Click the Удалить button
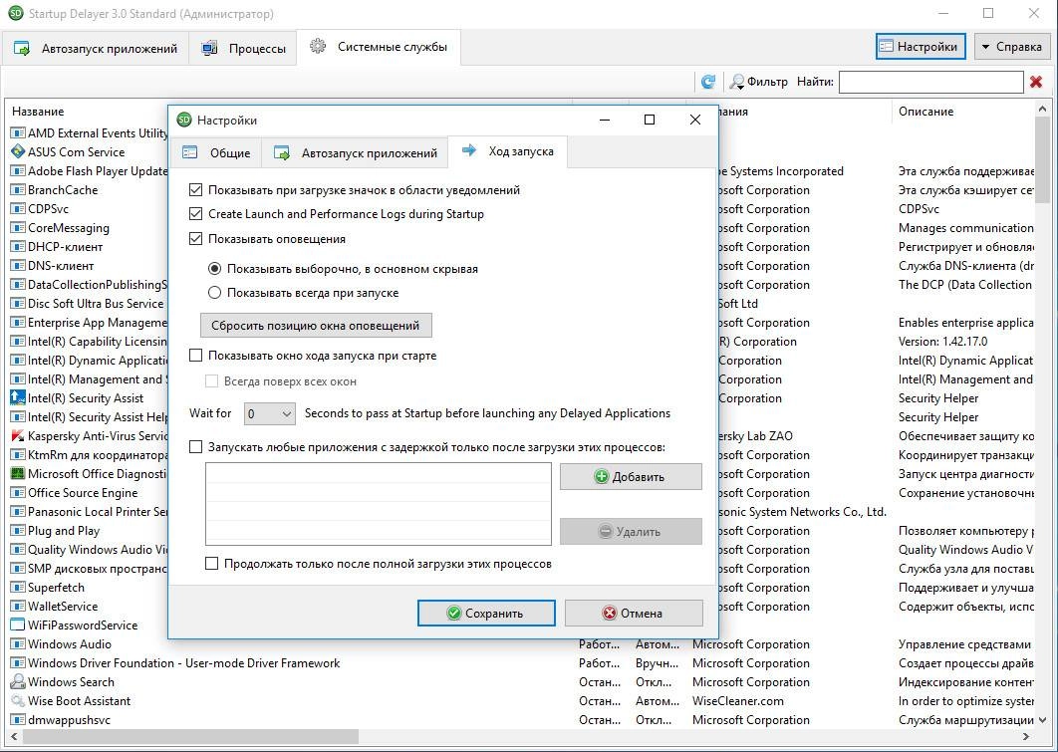The image size is (1058, 752). coord(631,532)
